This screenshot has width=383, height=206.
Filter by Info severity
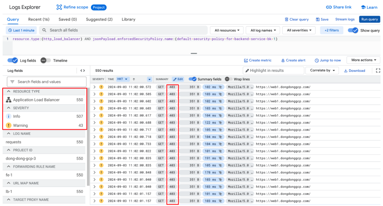pos(45,116)
